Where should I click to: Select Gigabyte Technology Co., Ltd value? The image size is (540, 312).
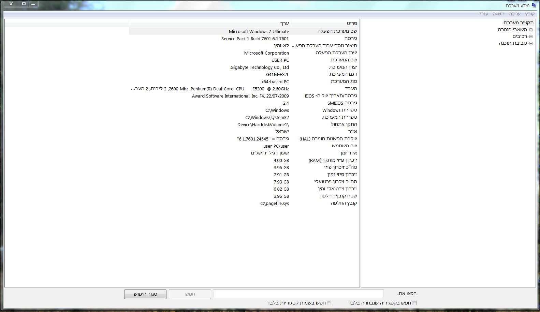259,67
